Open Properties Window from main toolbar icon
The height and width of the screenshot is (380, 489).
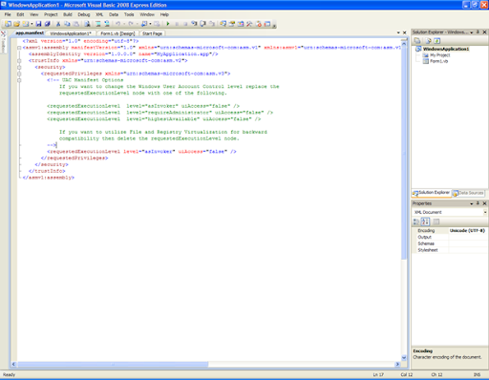tap(232, 24)
